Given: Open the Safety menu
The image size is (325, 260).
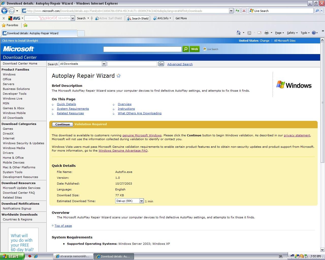Looking at the screenshot, I should coord(292,33).
